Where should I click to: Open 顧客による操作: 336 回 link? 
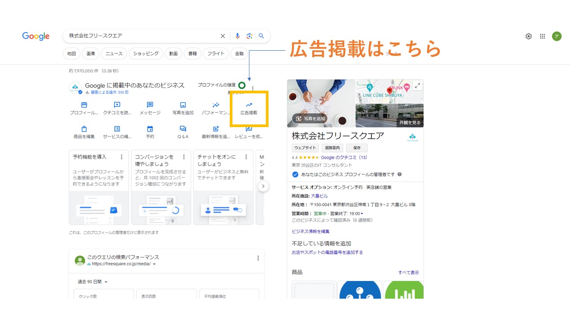point(110,92)
